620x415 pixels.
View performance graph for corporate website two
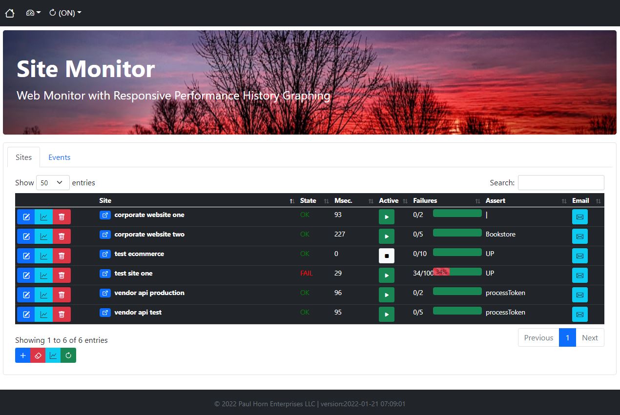click(44, 236)
